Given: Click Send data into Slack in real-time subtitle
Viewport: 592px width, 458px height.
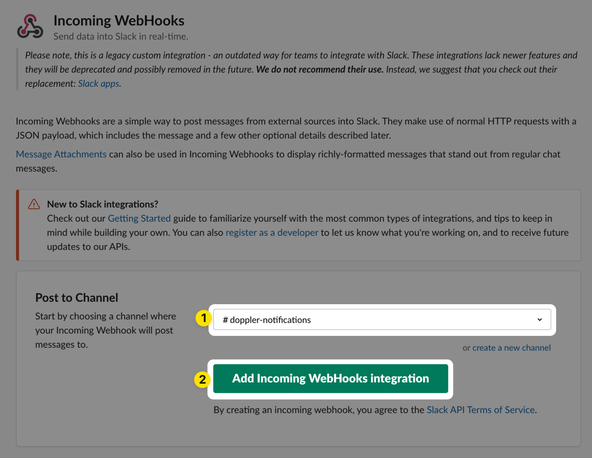Looking at the screenshot, I should [121, 37].
